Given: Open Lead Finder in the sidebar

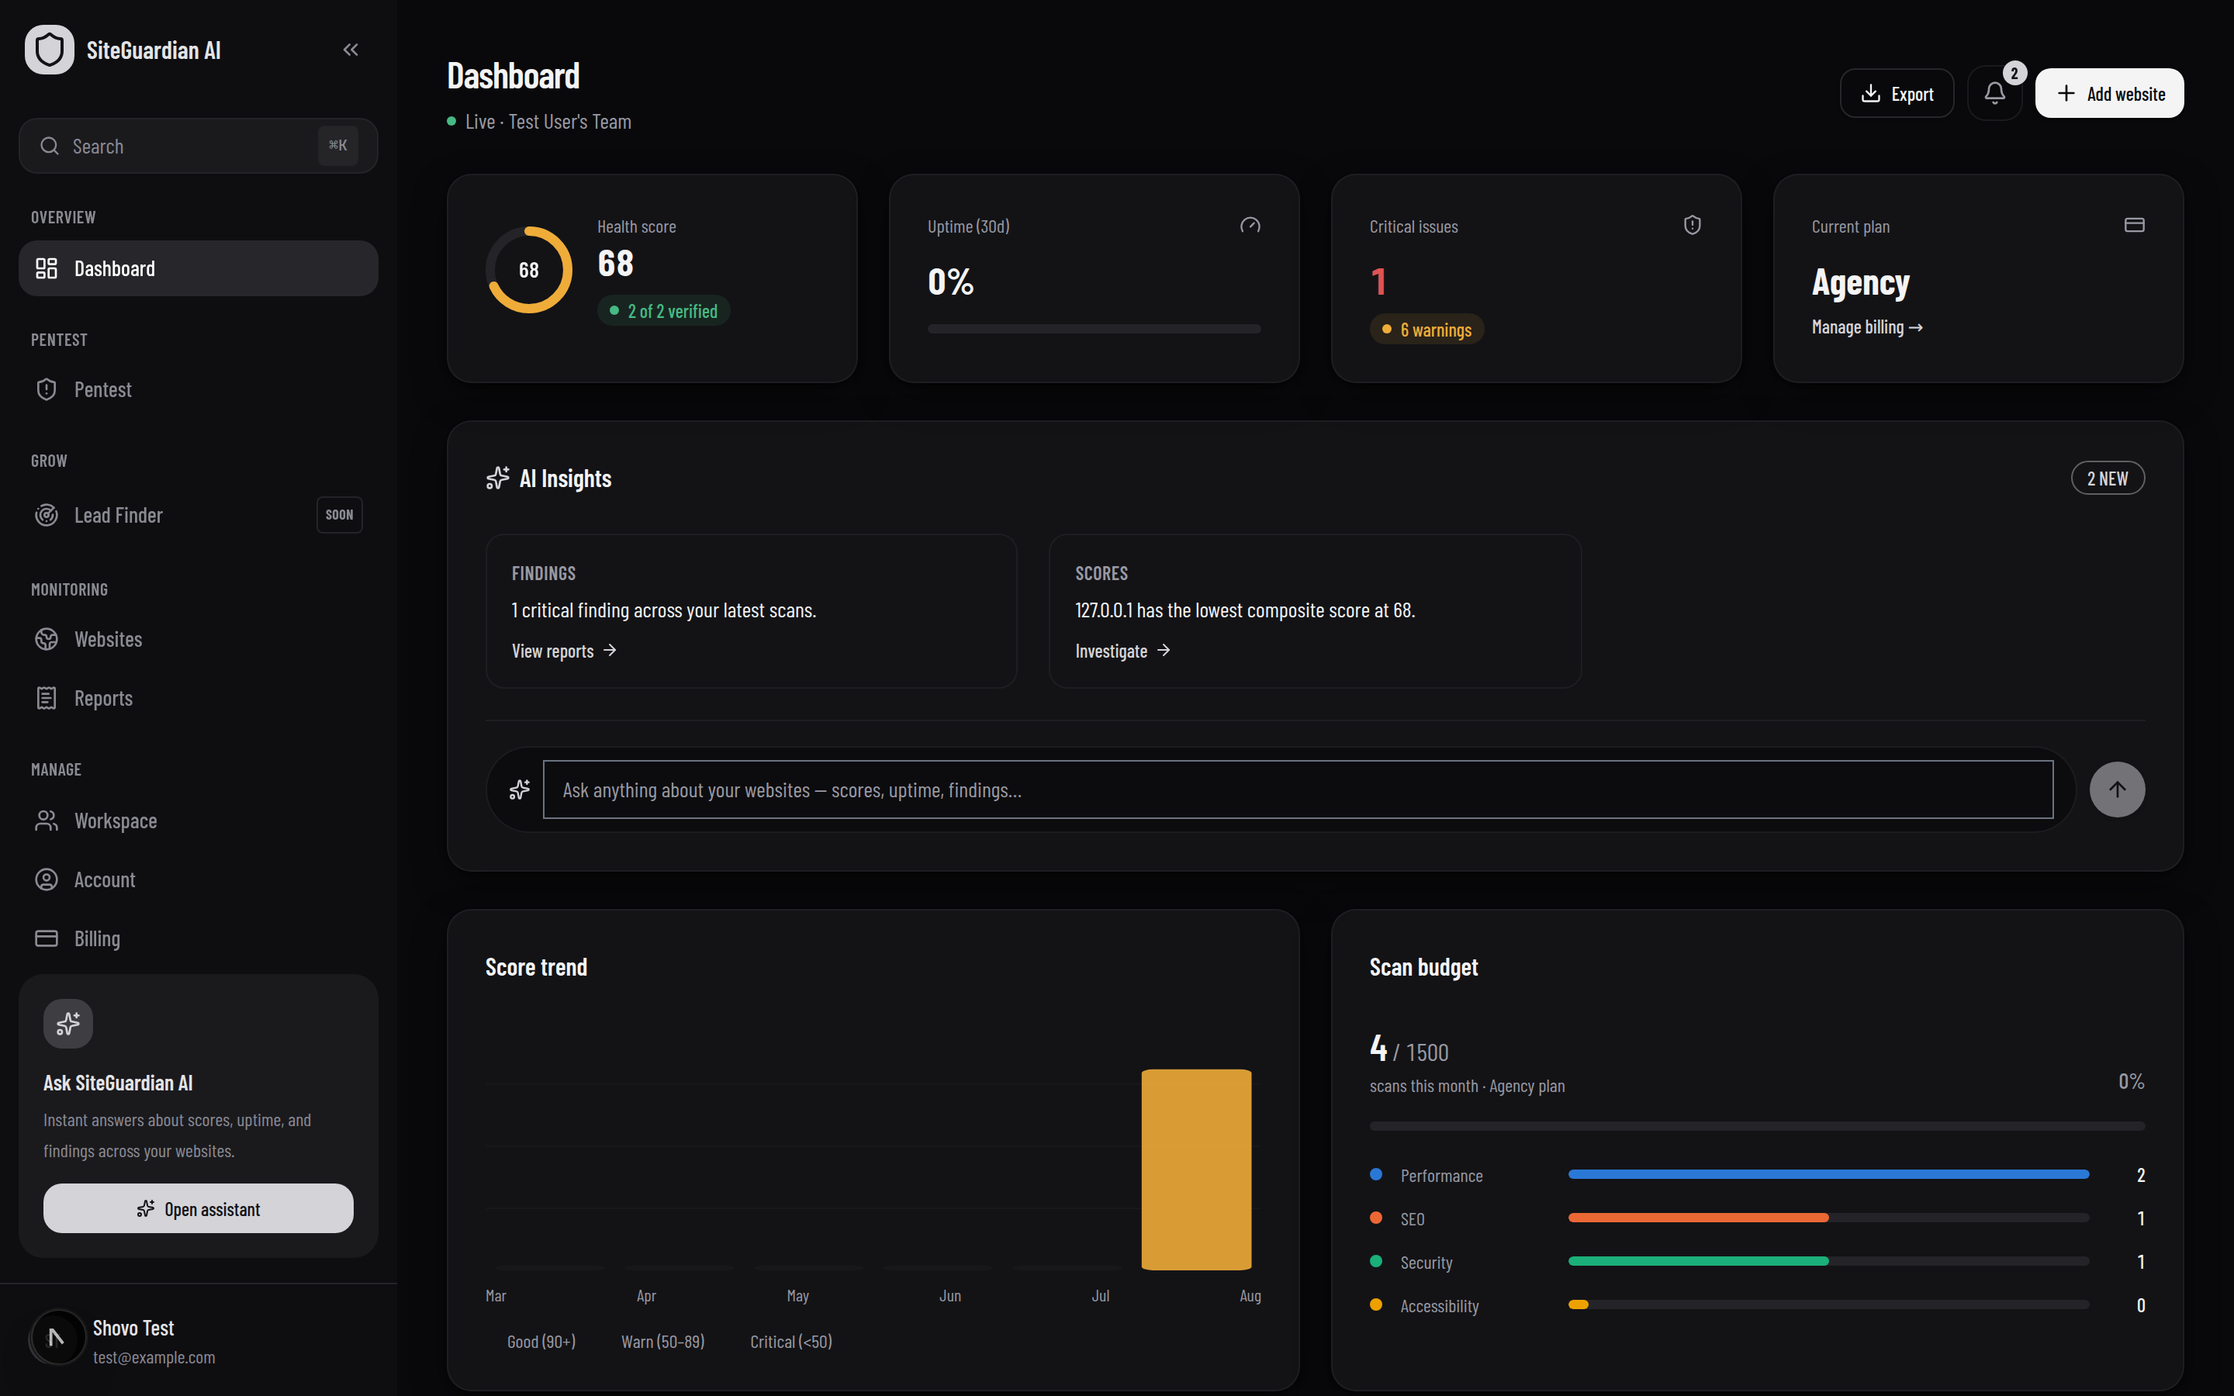Looking at the screenshot, I should (x=199, y=515).
